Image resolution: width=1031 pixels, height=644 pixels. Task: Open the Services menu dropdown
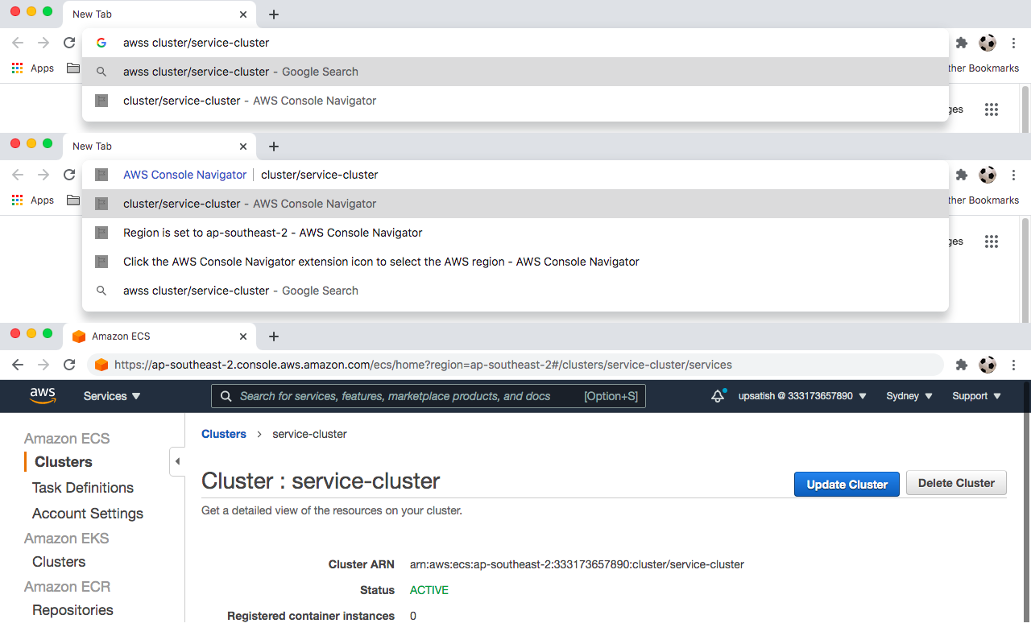click(x=112, y=396)
